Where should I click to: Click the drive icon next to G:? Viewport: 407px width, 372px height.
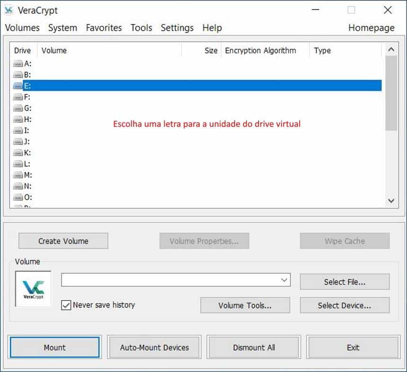18,108
